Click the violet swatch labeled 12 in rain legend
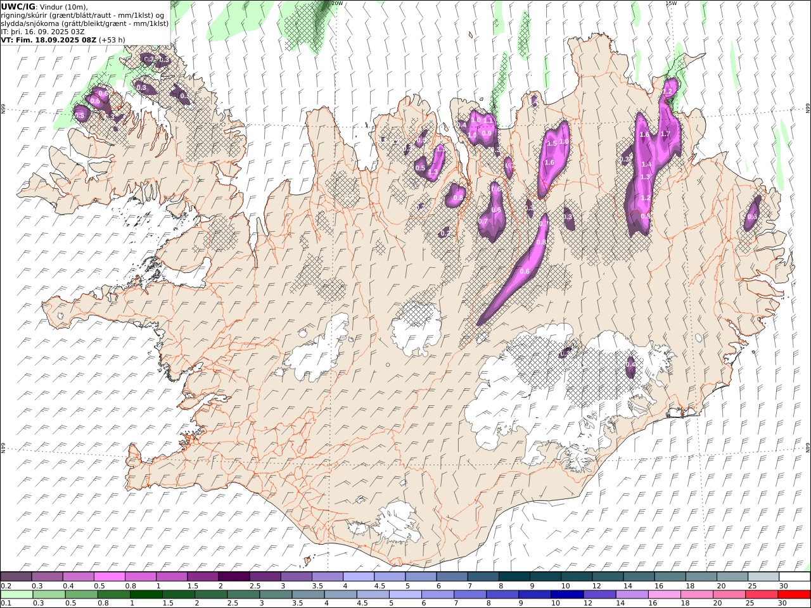 click(599, 595)
